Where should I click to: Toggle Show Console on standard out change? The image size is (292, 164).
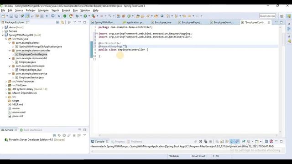(232, 142)
